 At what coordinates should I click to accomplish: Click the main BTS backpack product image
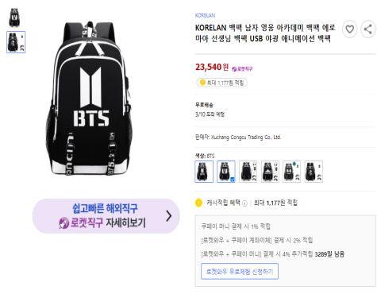coord(89,98)
